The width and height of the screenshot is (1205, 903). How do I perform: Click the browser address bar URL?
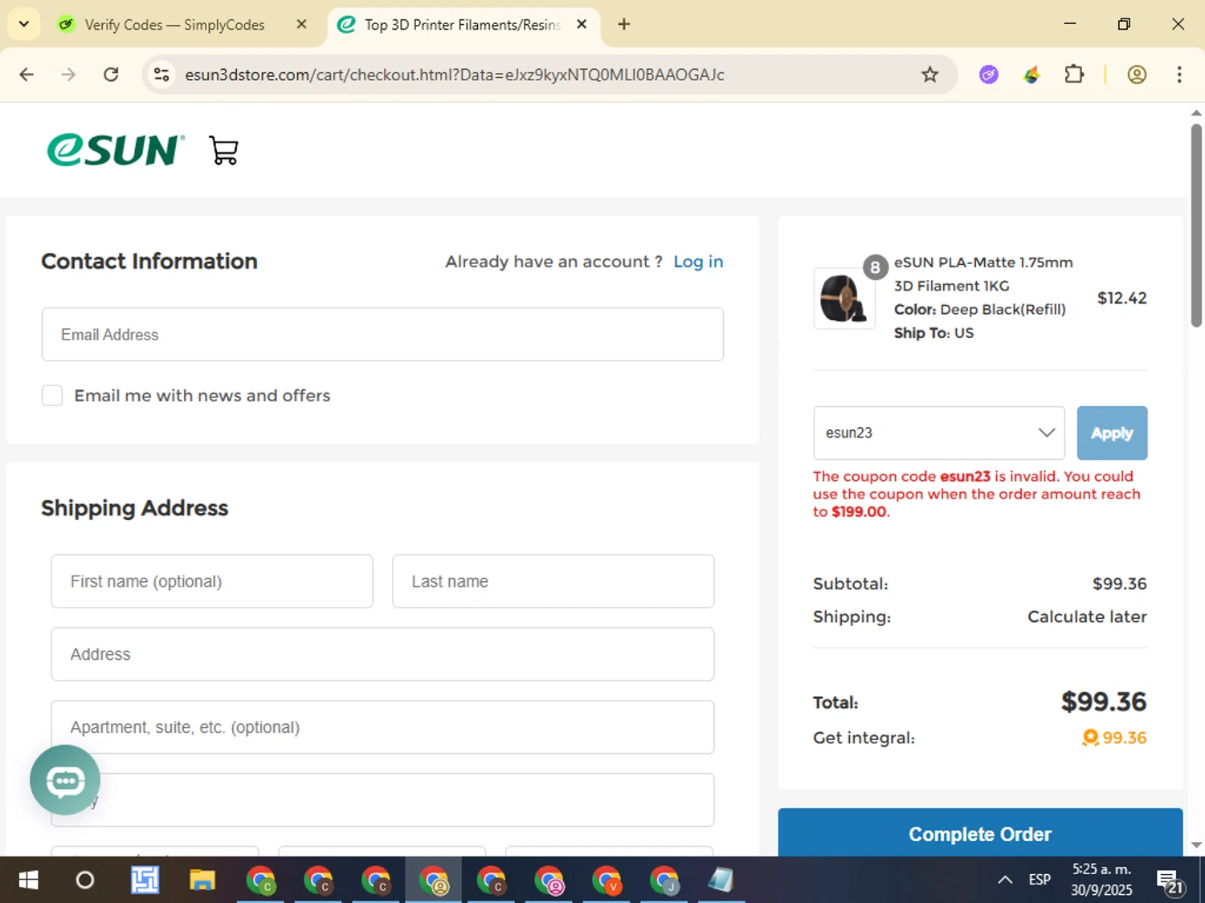point(455,75)
